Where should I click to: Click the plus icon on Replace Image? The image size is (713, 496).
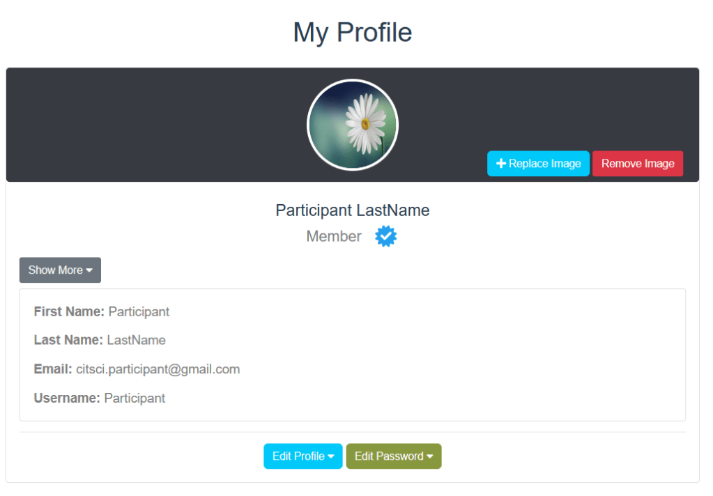point(500,164)
